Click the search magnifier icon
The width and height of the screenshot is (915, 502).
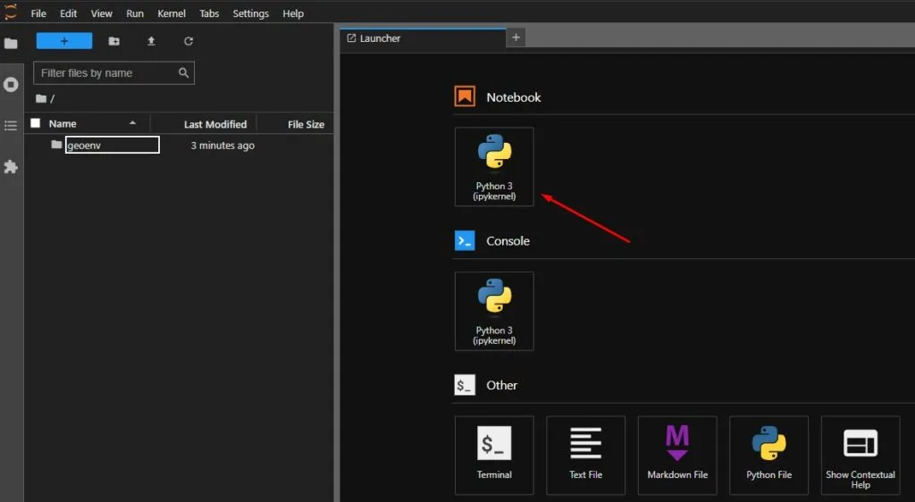coord(183,73)
